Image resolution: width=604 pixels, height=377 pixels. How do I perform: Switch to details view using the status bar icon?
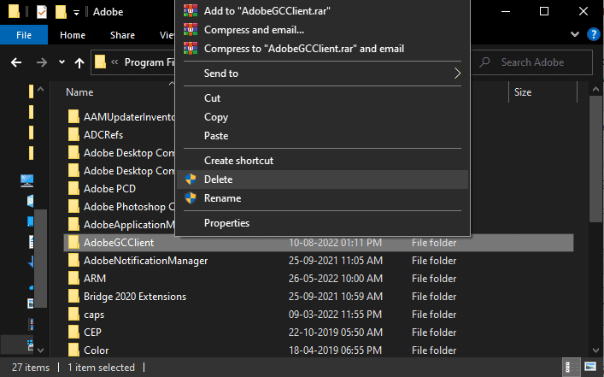click(x=572, y=367)
